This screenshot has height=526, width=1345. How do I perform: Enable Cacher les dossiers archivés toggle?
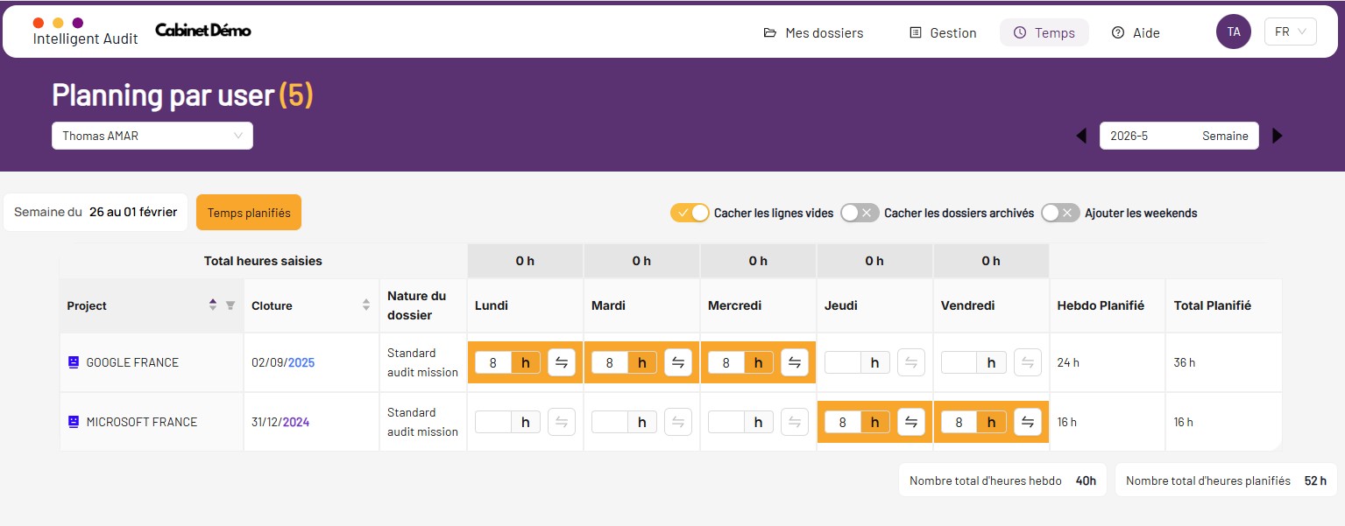coord(859,213)
